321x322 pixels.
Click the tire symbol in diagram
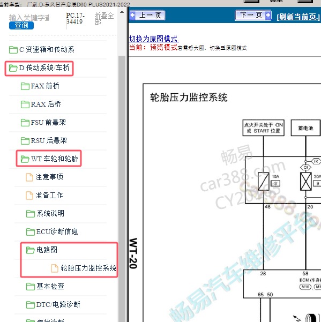(x=311, y=318)
